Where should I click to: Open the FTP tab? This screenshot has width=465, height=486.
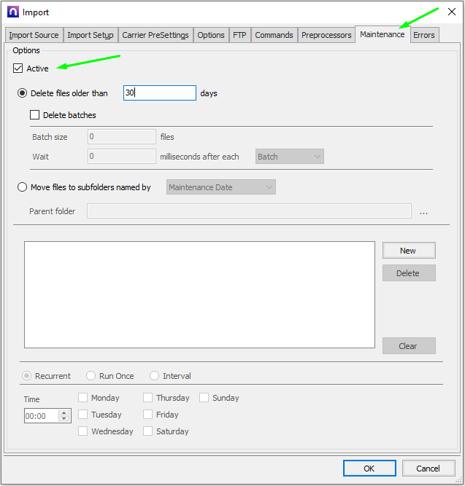(239, 35)
